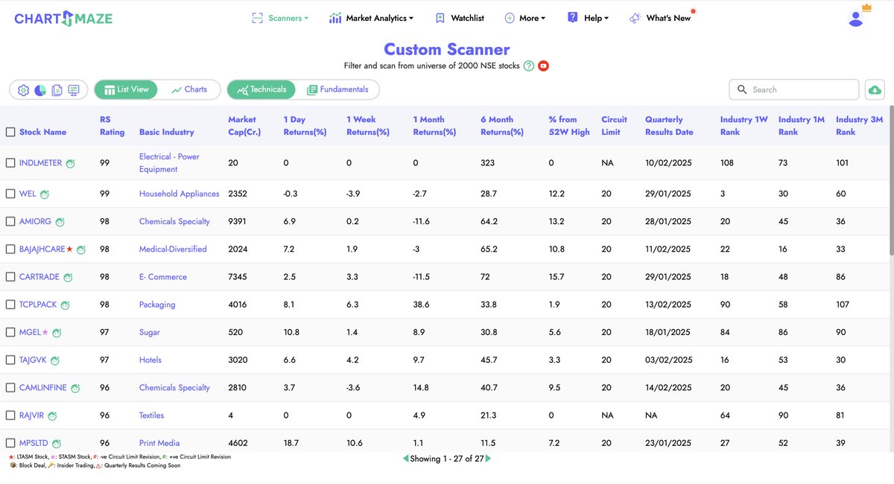The height and width of the screenshot is (484, 894).
Task: Go to next page arrow
Action: (489, 459)
